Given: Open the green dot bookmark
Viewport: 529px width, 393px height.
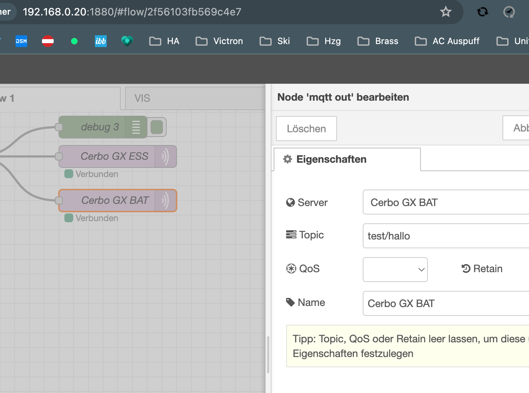Looking at the screenshot, I should click(x=74, y=41).
